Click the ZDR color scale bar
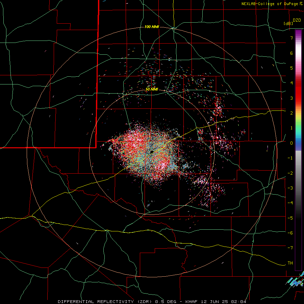Screen dimensions: 304x304 298,150
